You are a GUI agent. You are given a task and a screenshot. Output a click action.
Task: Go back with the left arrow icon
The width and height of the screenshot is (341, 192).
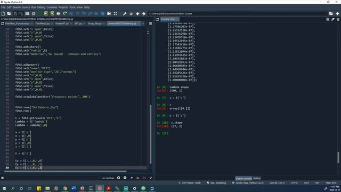137,13
